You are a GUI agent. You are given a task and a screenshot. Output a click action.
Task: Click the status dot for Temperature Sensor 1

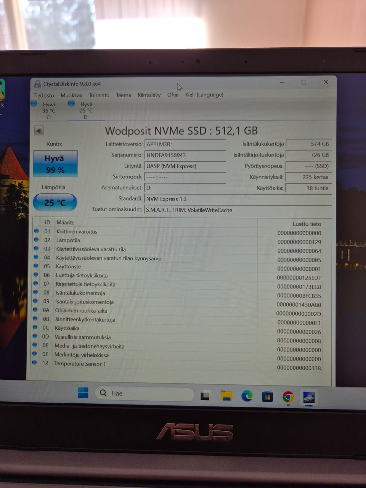pyautogui.click(x=34, y=363)
